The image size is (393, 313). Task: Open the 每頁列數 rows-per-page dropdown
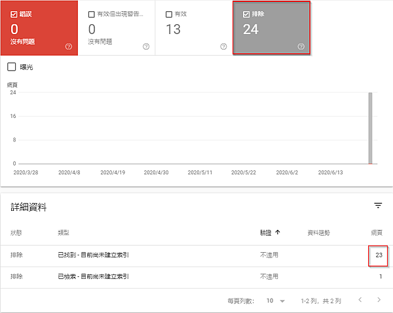tap(276, 301)
